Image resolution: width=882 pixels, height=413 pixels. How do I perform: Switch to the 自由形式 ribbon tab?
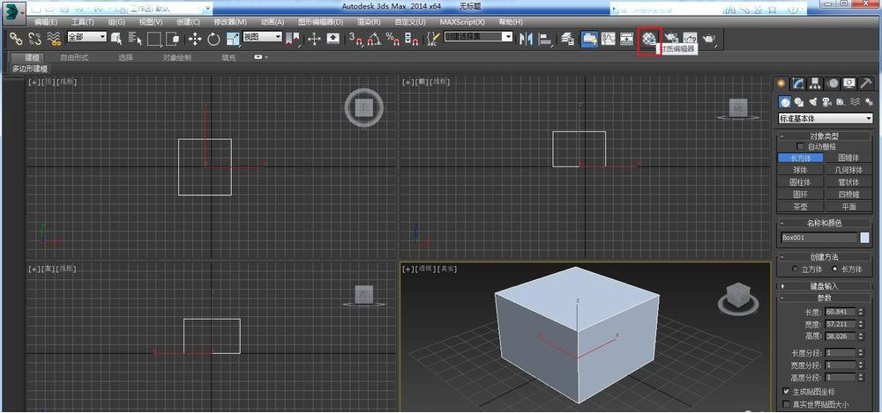(74, 57)
